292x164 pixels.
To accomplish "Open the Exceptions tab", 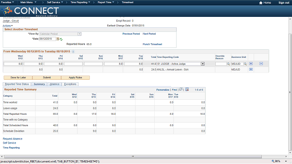I will tap(70, 84).
